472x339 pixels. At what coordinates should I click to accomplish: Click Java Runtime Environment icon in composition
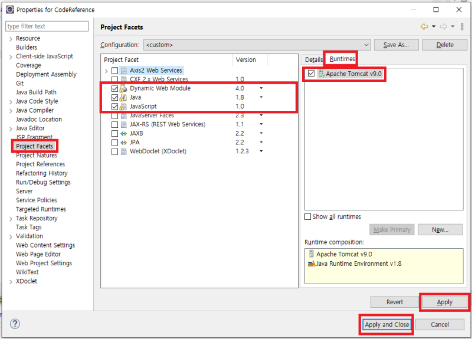point(312,264)
